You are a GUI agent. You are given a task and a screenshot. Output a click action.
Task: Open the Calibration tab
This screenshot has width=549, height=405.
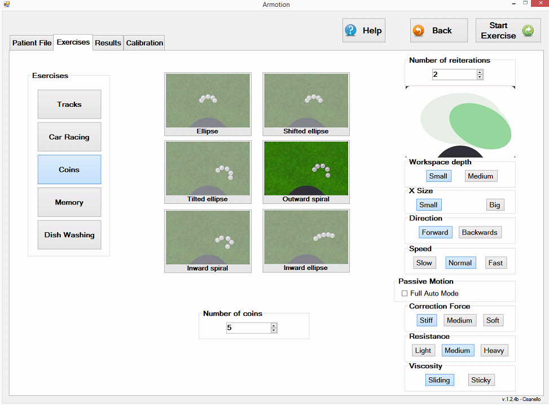(x=144, y=43)
